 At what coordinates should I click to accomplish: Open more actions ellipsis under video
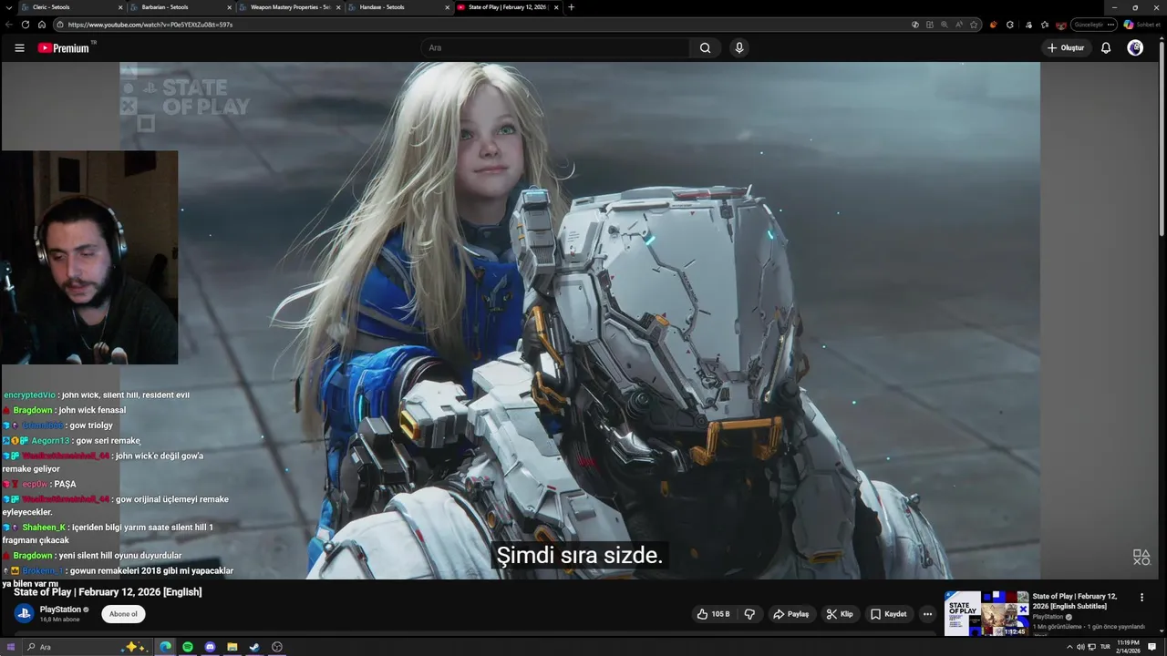pyautogui.click(x=927, y=614)
